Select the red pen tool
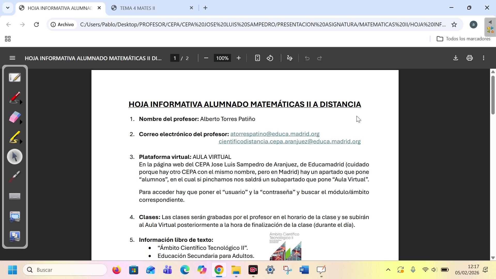496x279 pixels. click(x=14, y=98)
